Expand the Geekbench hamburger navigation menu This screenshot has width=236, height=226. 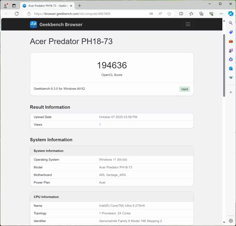(x=188, y=24)
